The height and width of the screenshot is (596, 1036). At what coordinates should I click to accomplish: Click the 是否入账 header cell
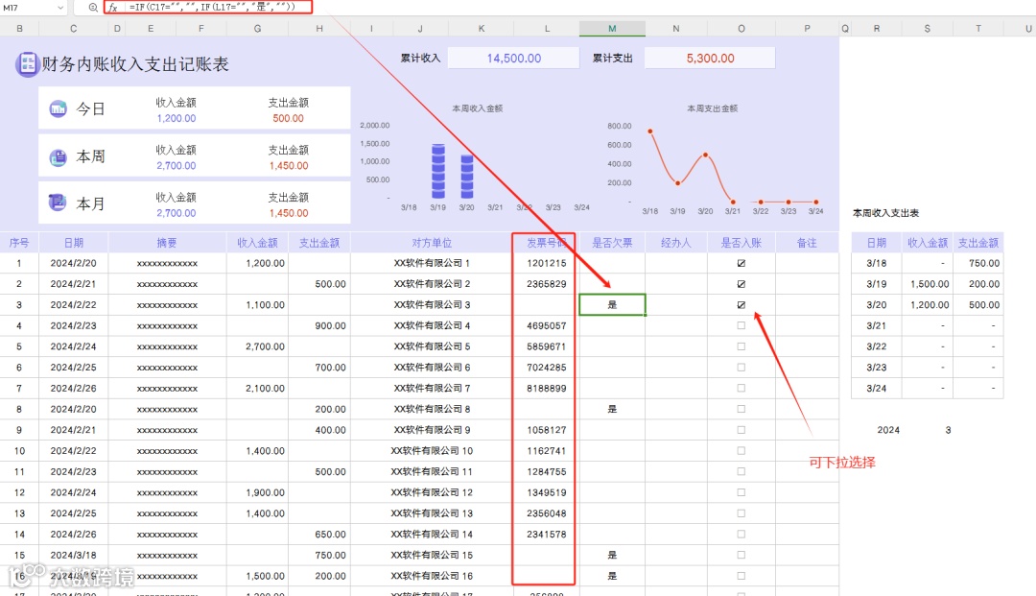pyautogui.click(x=742, y=243)
